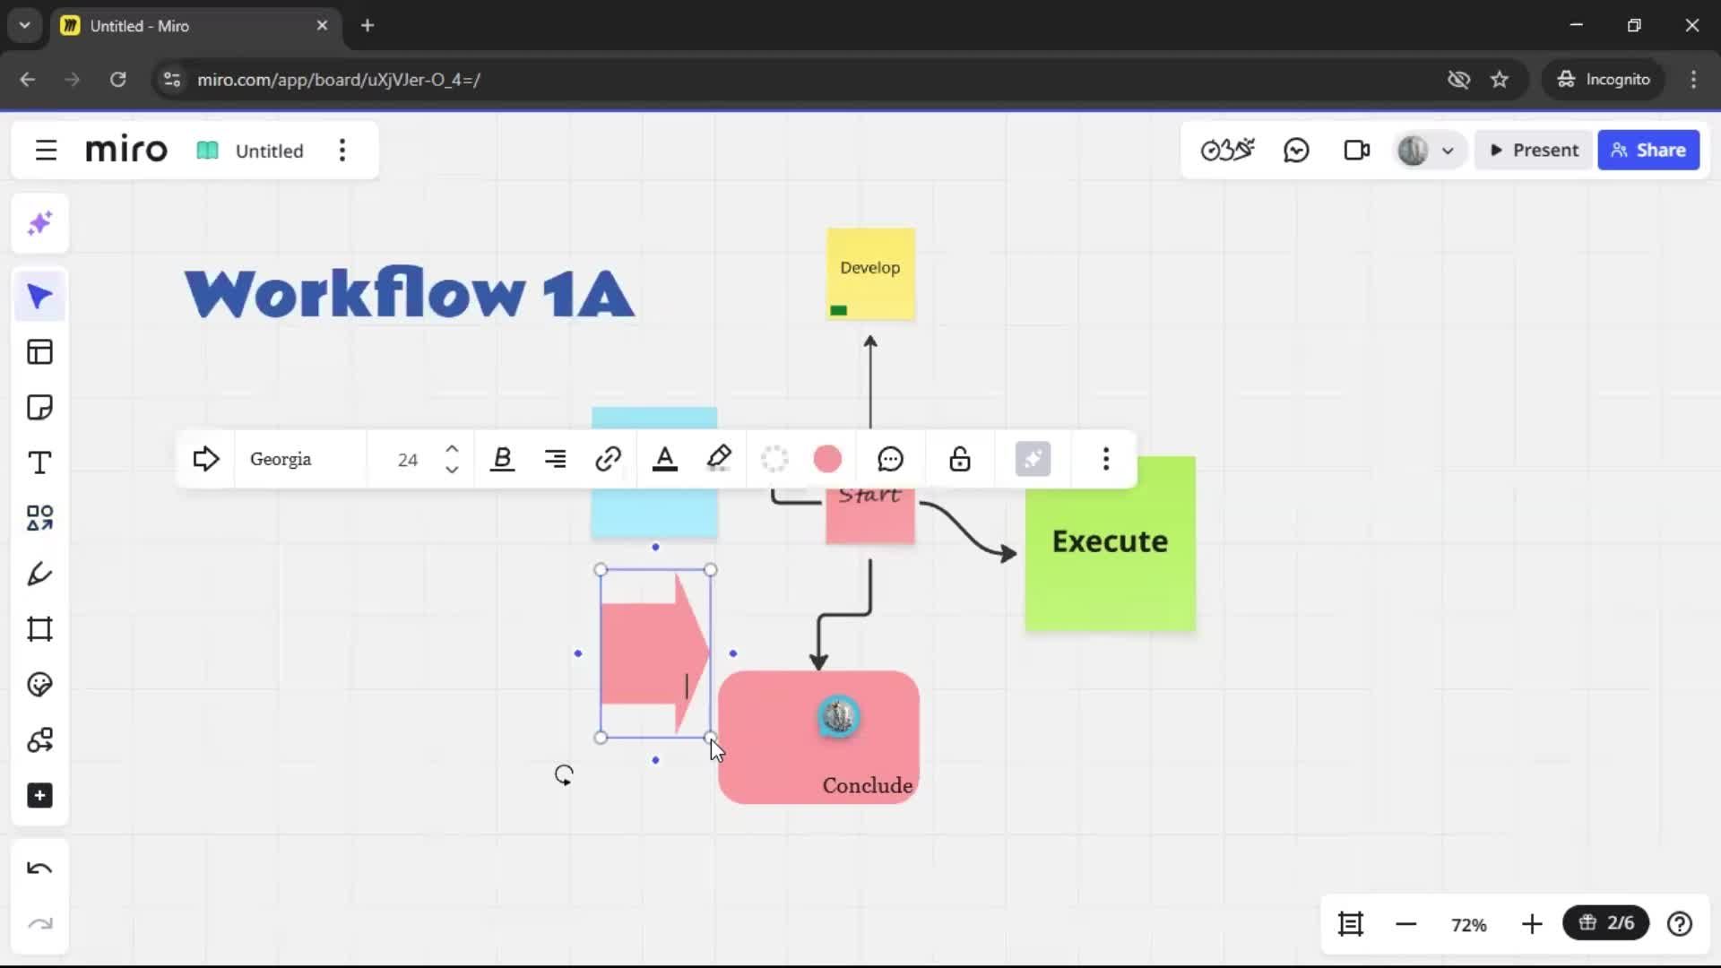Click the 72% zoom level

point(1468,924)
